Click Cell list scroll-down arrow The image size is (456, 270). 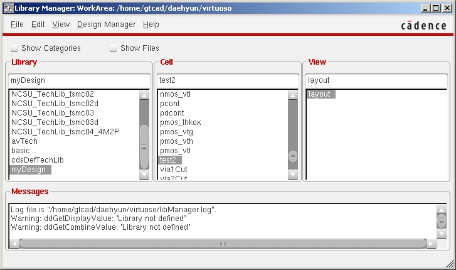point(293,176)
